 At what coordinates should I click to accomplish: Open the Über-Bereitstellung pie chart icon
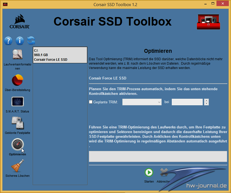pos(18,80)
